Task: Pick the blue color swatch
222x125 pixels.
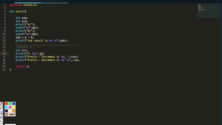Action: (14, 103)
